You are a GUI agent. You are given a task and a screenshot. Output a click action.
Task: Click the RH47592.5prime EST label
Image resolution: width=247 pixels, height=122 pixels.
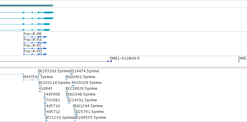tap(38, 77)
